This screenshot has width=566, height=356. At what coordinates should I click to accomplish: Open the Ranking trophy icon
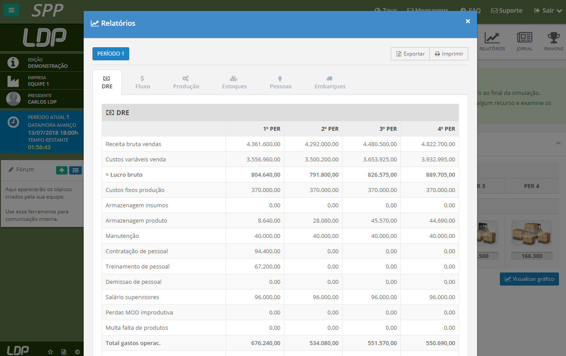coord(554,42)
